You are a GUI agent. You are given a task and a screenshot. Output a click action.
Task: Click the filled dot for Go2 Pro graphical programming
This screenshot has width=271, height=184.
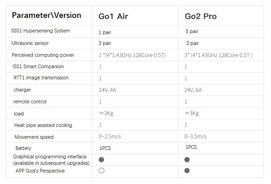[x=187, y=159]
